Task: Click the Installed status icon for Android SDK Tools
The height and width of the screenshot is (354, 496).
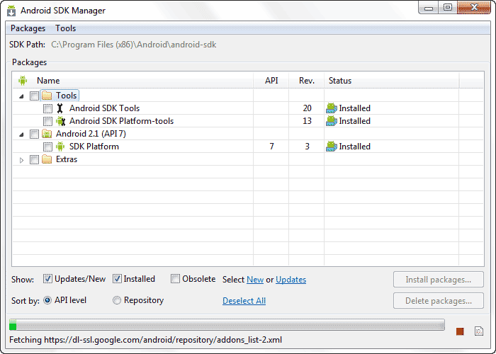Action: (x=331, y=108)
